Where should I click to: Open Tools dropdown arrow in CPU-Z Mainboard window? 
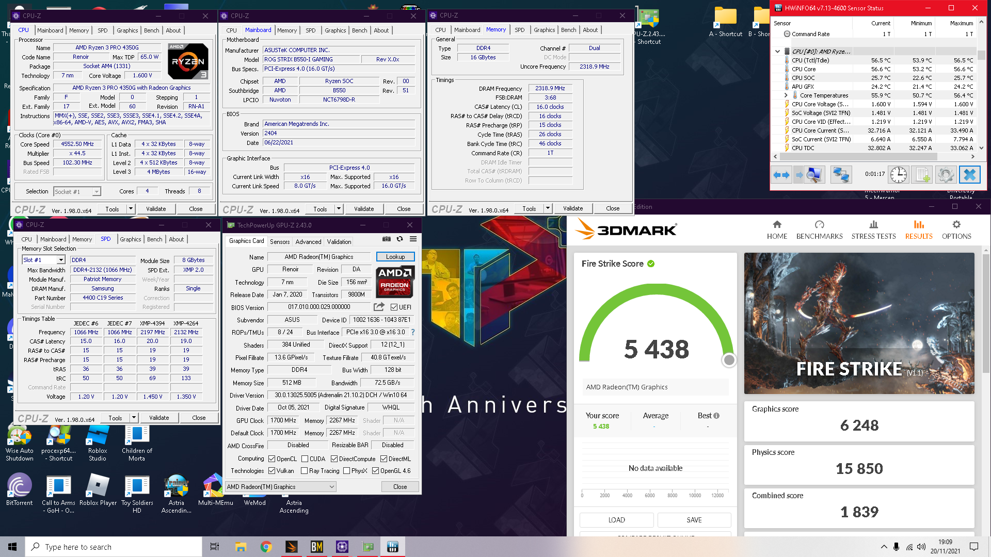pos(339,209)
